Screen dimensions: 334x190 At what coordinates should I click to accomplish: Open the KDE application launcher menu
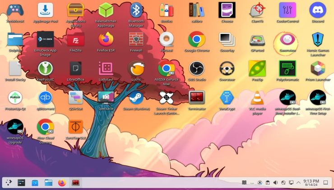(9, 182)
